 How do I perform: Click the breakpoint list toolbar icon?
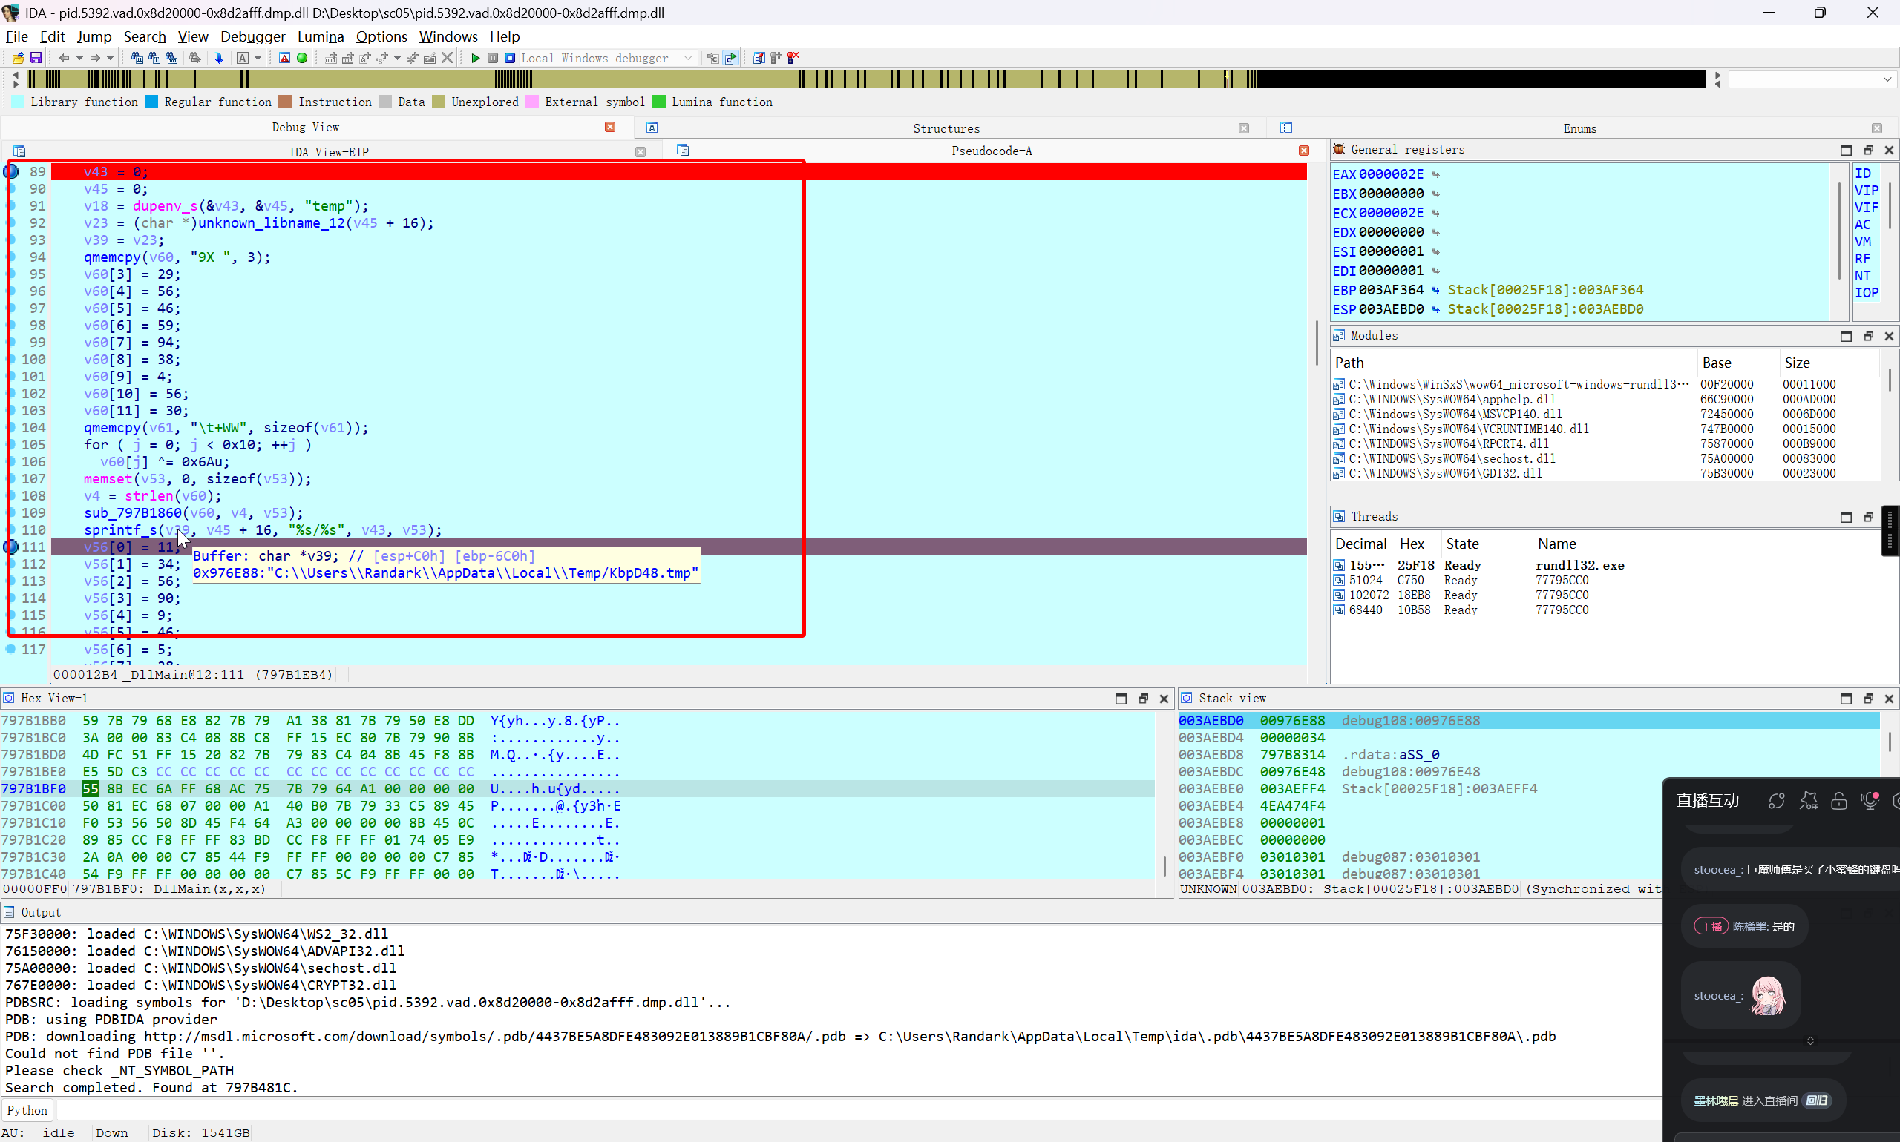pos(759,58)
